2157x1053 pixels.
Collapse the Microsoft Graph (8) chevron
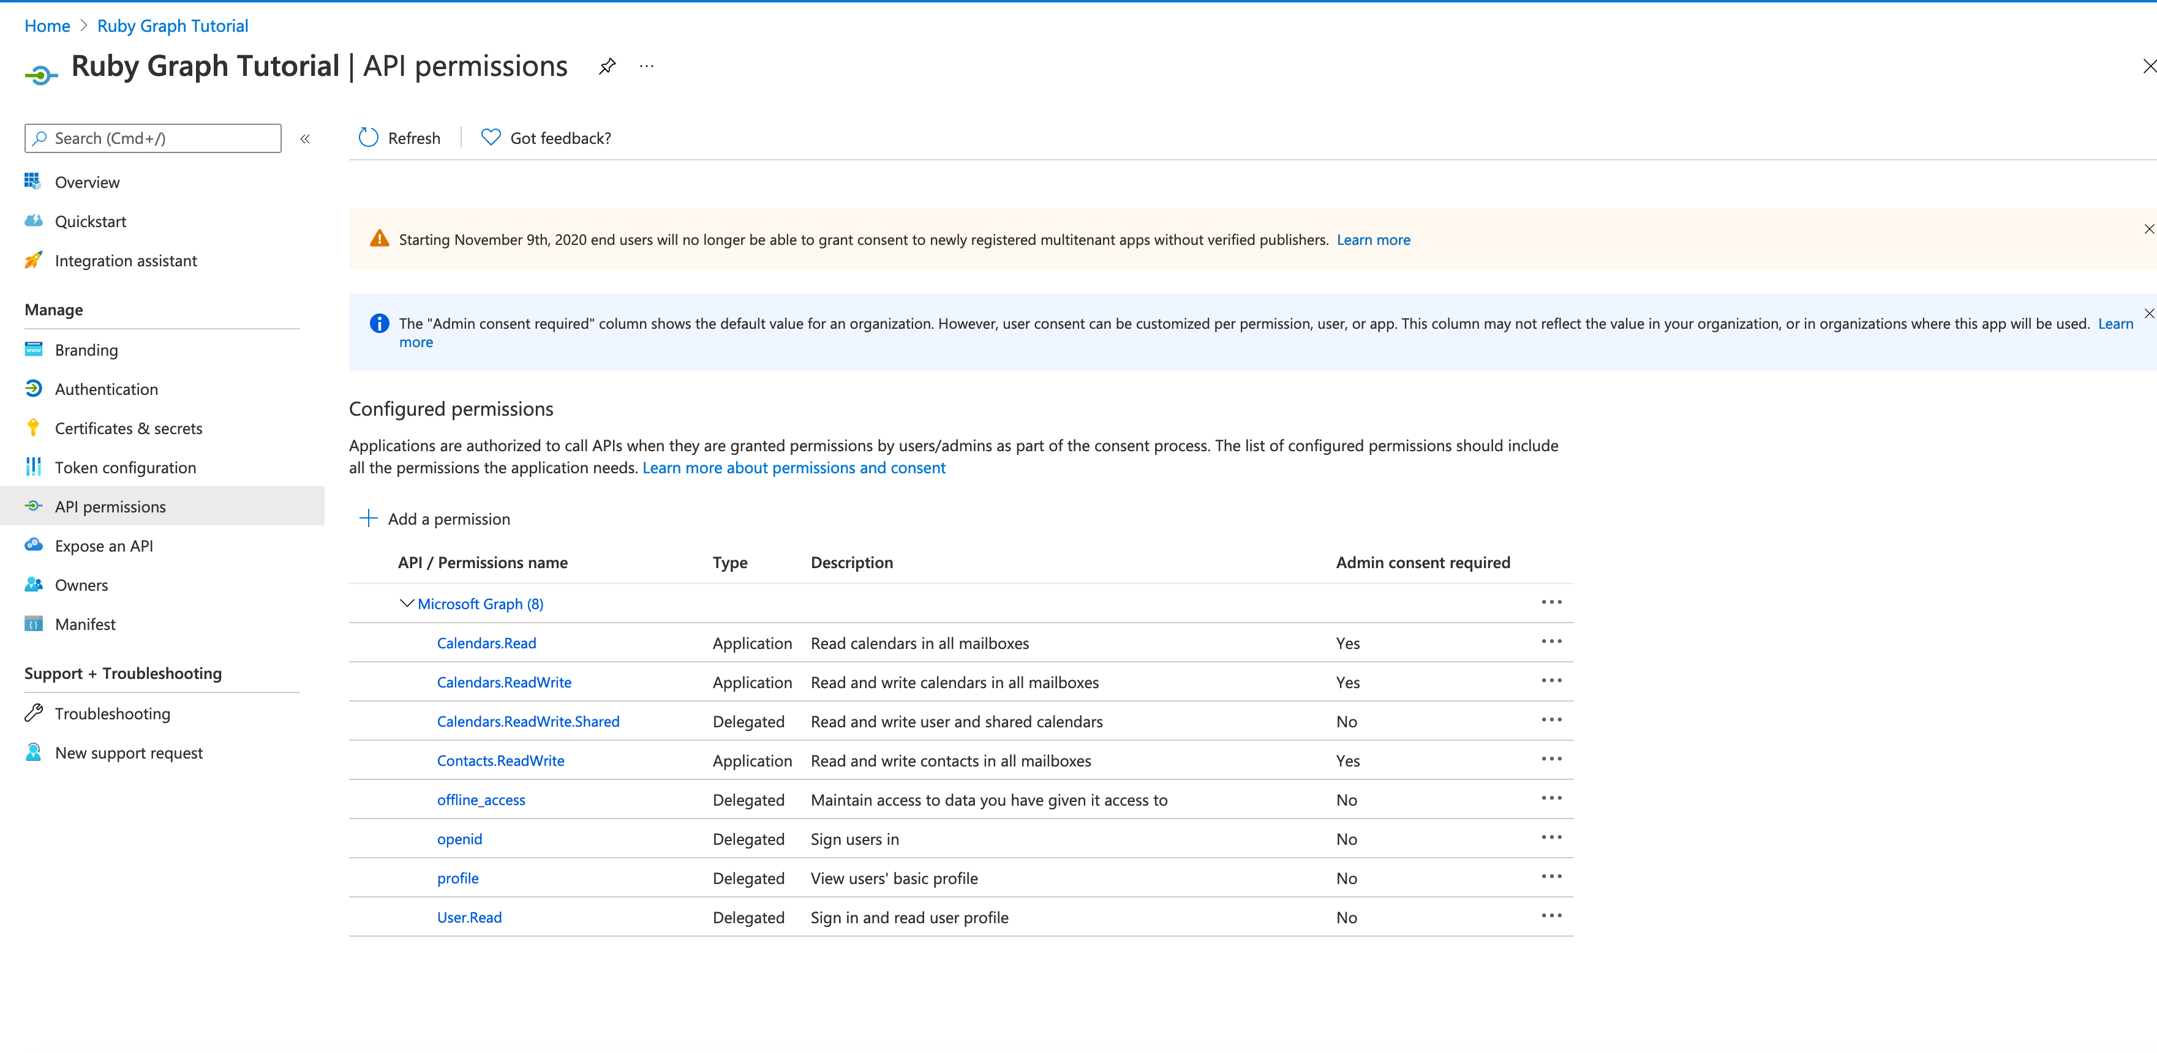pos(407,604)
